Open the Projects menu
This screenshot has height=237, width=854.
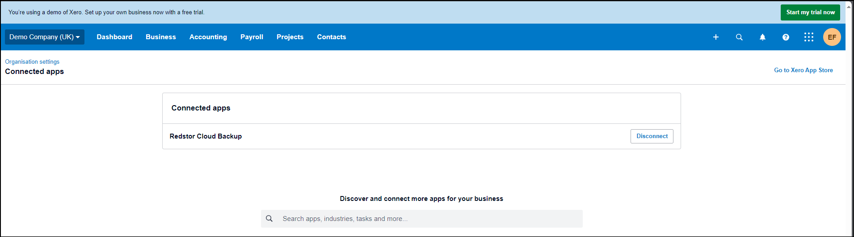tap(290, 37)
